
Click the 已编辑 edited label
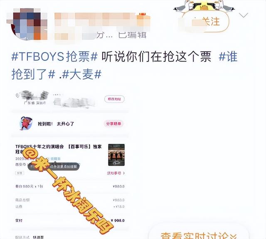point(132,35)
